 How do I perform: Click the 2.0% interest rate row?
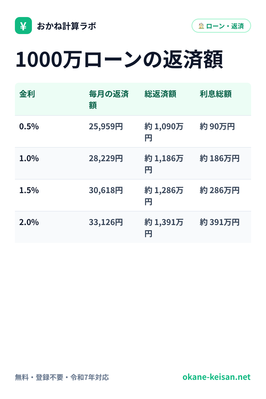pyautogui.click(x=133, y=227)
